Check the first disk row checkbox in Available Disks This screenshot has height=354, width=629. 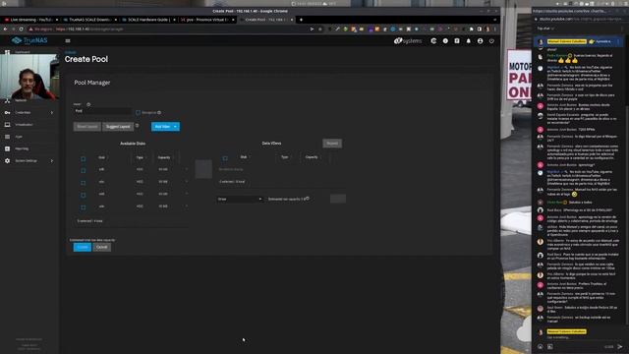[x=83, y=170]
